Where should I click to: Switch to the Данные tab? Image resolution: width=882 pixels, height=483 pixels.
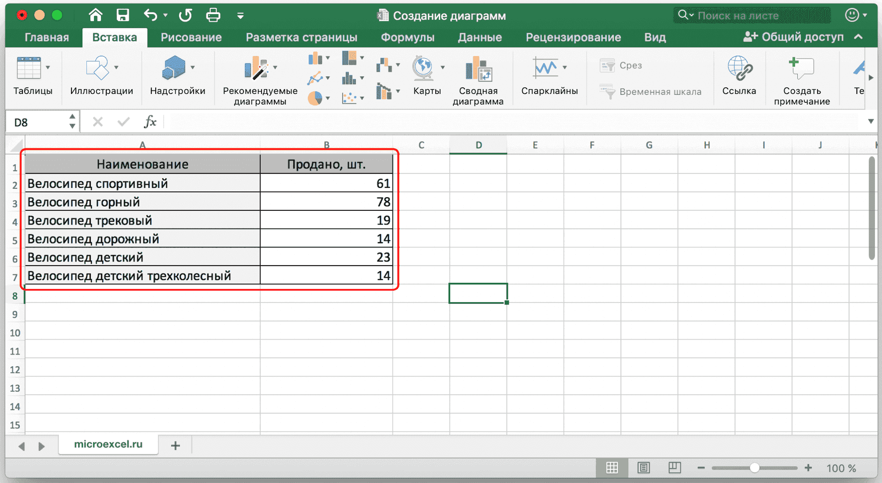pos(479,37)
